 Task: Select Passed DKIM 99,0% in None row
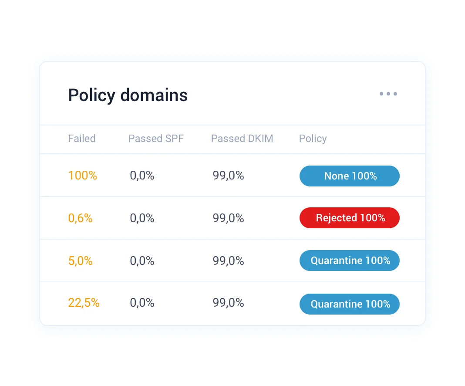(229, 176)
